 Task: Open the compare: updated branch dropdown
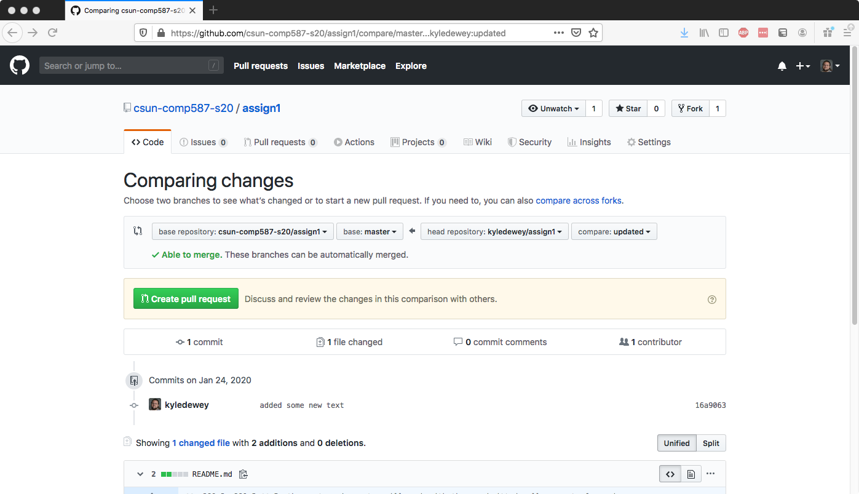614,232
